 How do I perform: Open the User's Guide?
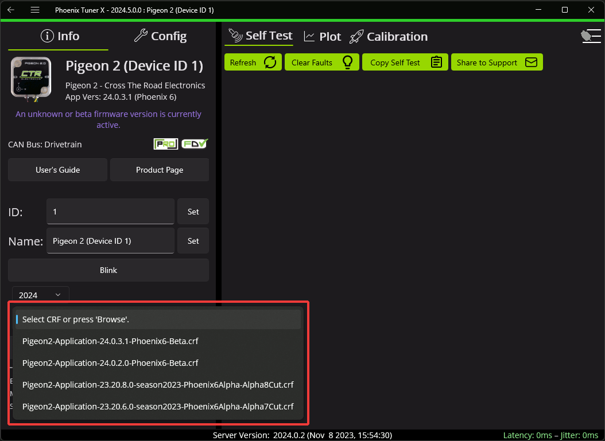(58, 170)
